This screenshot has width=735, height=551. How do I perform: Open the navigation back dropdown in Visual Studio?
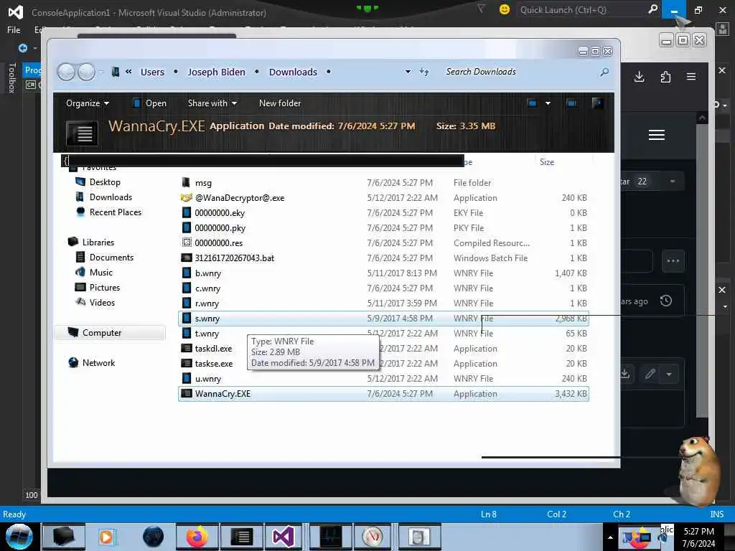(35, 48)
